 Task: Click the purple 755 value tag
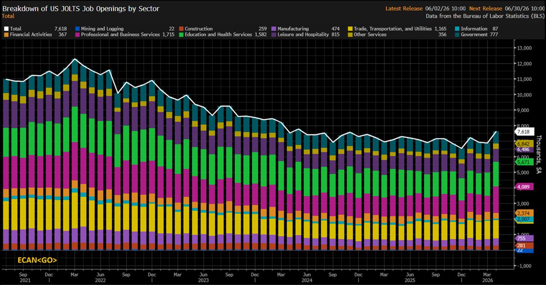(524, 238)
